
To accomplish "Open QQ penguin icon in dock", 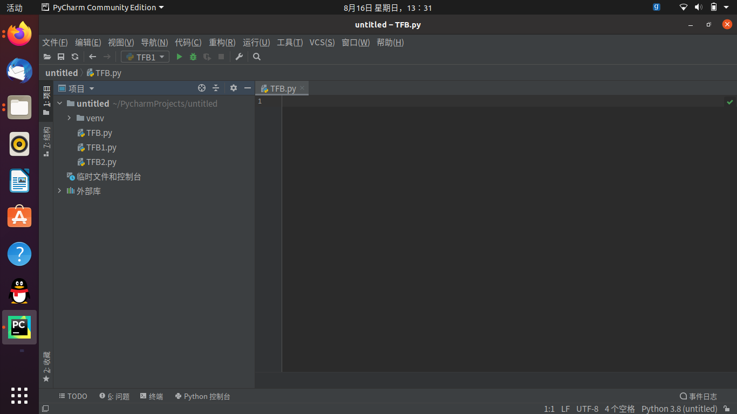I will (19, 291).
